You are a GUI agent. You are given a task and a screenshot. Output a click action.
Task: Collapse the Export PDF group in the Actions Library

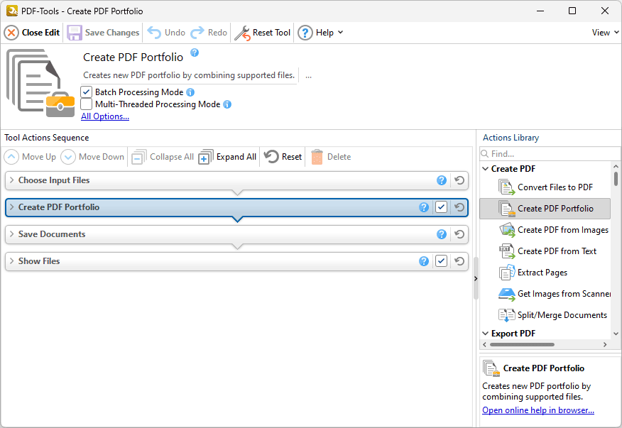(485, 334)
